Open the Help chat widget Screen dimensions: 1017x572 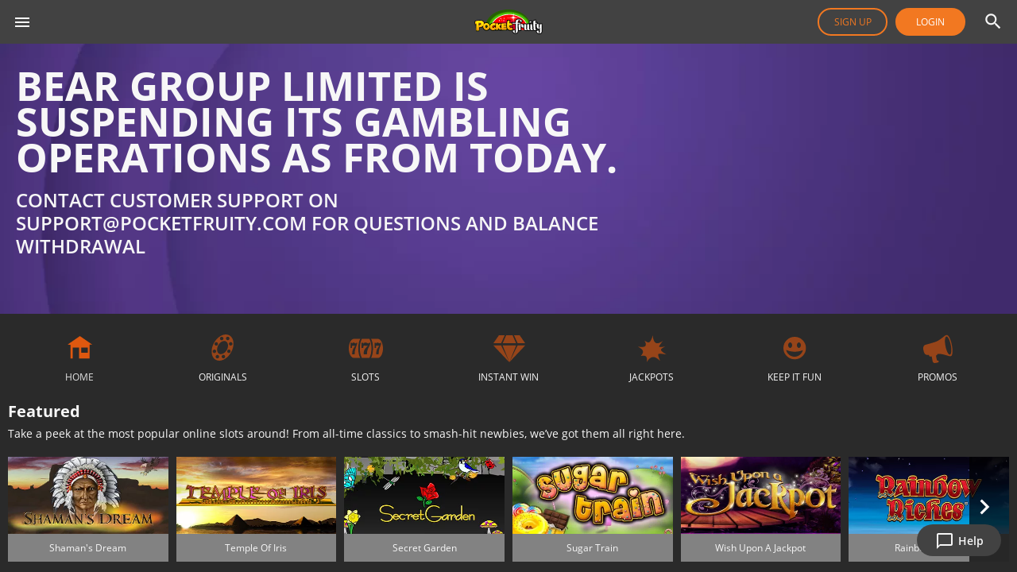pos(959,540)
